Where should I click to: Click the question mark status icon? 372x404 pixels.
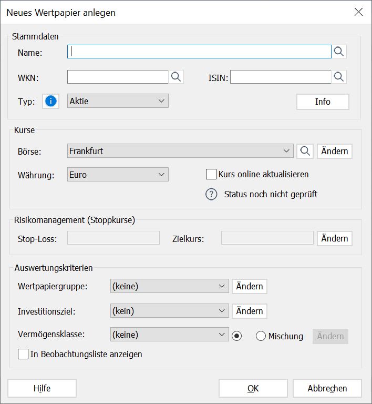tap(211, 194)
